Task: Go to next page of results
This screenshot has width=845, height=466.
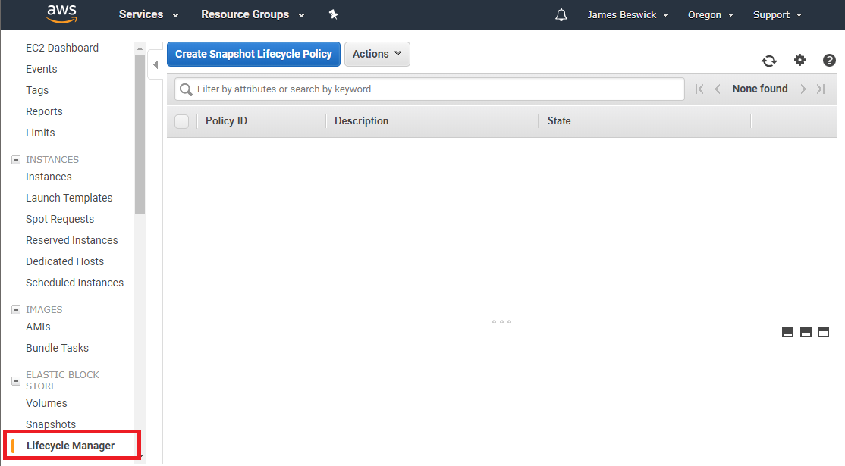Action: coord(803,89)
